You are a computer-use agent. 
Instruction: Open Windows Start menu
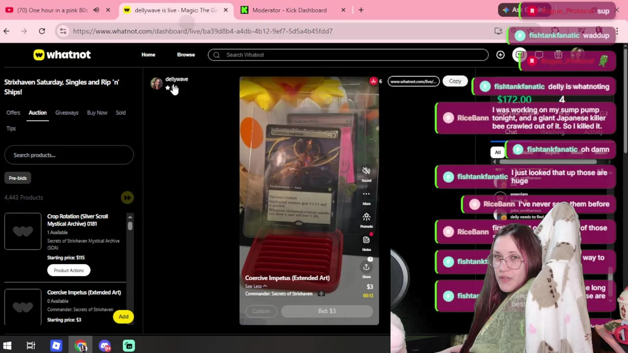coord(7,346)
